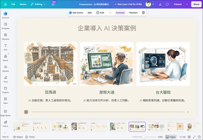The width and height of the screenshot is (203, 140).
Task: Open the Mojo AI app
Action: (x=5, y=134)
